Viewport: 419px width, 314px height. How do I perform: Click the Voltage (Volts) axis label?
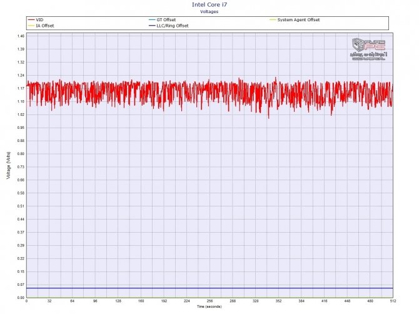[9, 165]
